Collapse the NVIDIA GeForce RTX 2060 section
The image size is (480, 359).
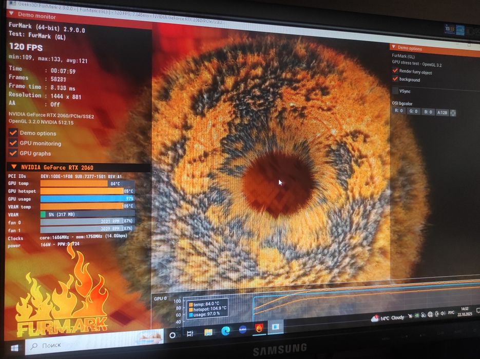[x=14, y=167]
